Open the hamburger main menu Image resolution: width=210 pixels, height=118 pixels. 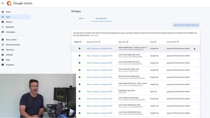click(x=3, y=3)
